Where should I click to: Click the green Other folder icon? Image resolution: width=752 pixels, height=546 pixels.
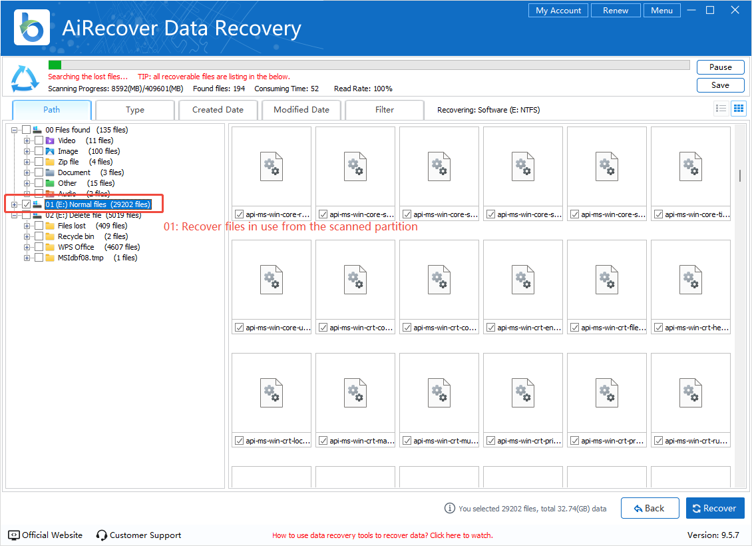tap(50, 183)
